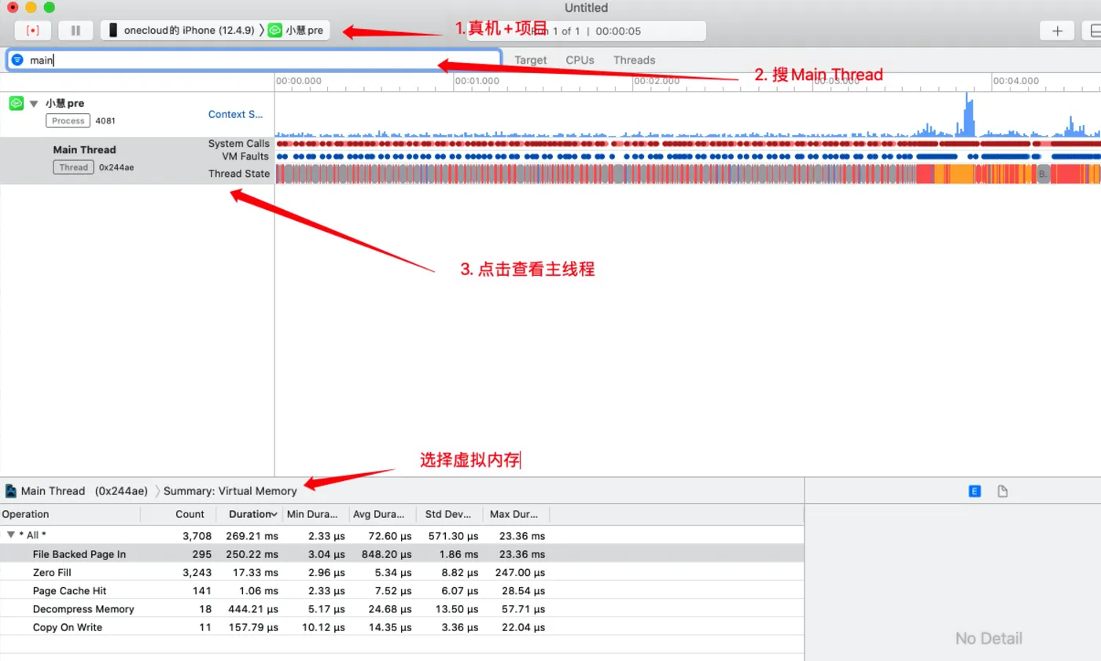Click the 0x244ae thread ID text
The height and width of the screenshot is (661, 1101).
coord(116,167)
